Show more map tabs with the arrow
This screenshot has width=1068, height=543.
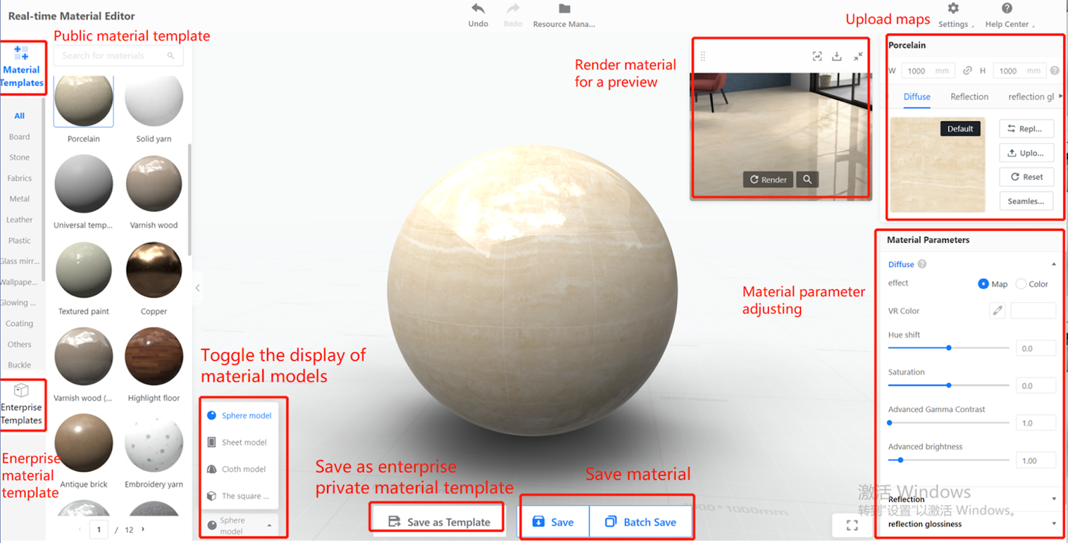click(x=1060, y=96)
